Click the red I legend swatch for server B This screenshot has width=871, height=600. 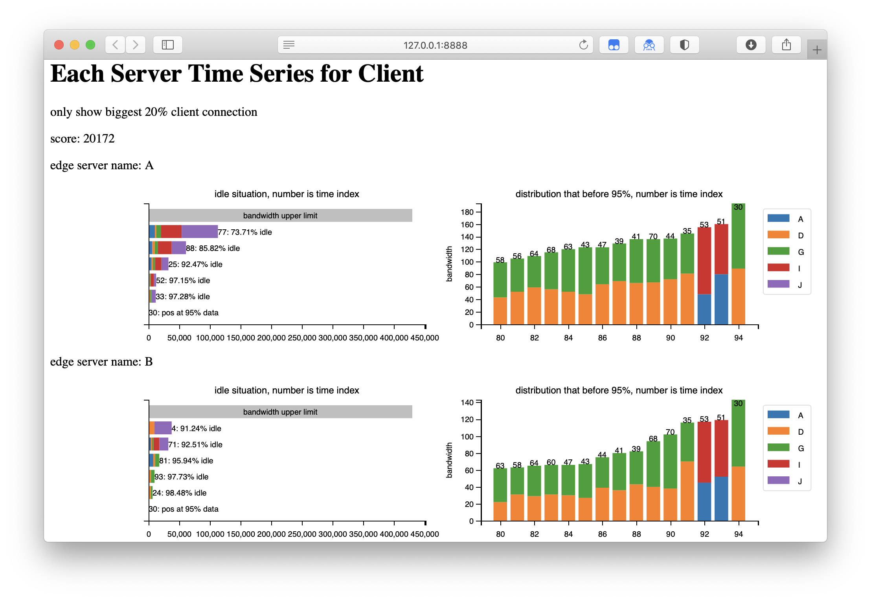[778, 464]
